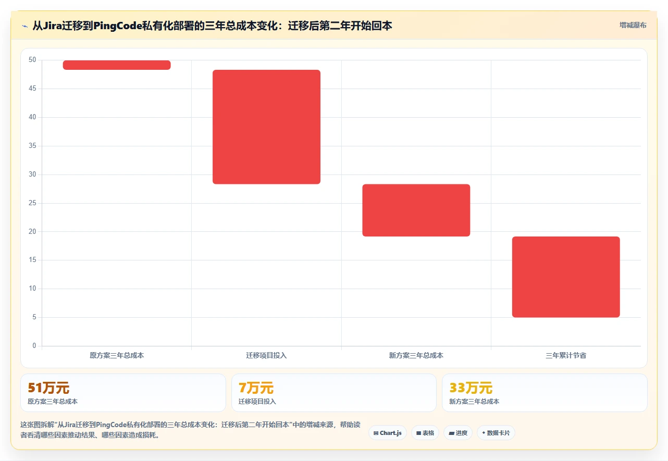This screenshot has width=668, height=461.
Task: Click the x-axis label 三年累计节省
Action: point(566,356)
